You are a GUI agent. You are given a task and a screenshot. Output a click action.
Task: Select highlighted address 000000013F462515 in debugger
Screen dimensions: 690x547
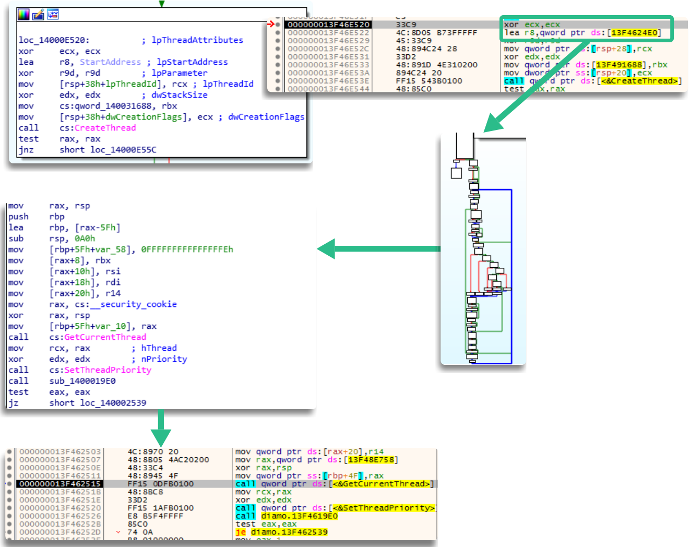60,484
